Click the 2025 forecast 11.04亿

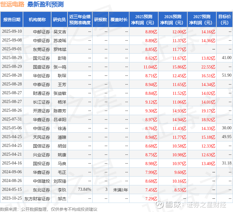(x=150, y=67)
